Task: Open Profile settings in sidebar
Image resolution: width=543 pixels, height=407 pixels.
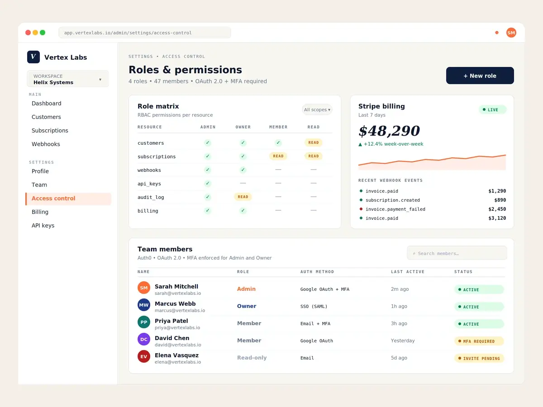Action: click(x=40, y=171)
